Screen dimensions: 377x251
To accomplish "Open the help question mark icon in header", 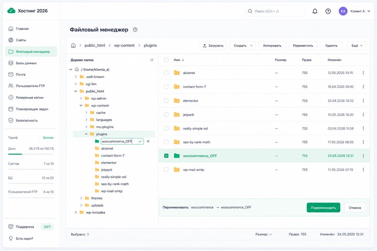I will (x=328, y=11).
